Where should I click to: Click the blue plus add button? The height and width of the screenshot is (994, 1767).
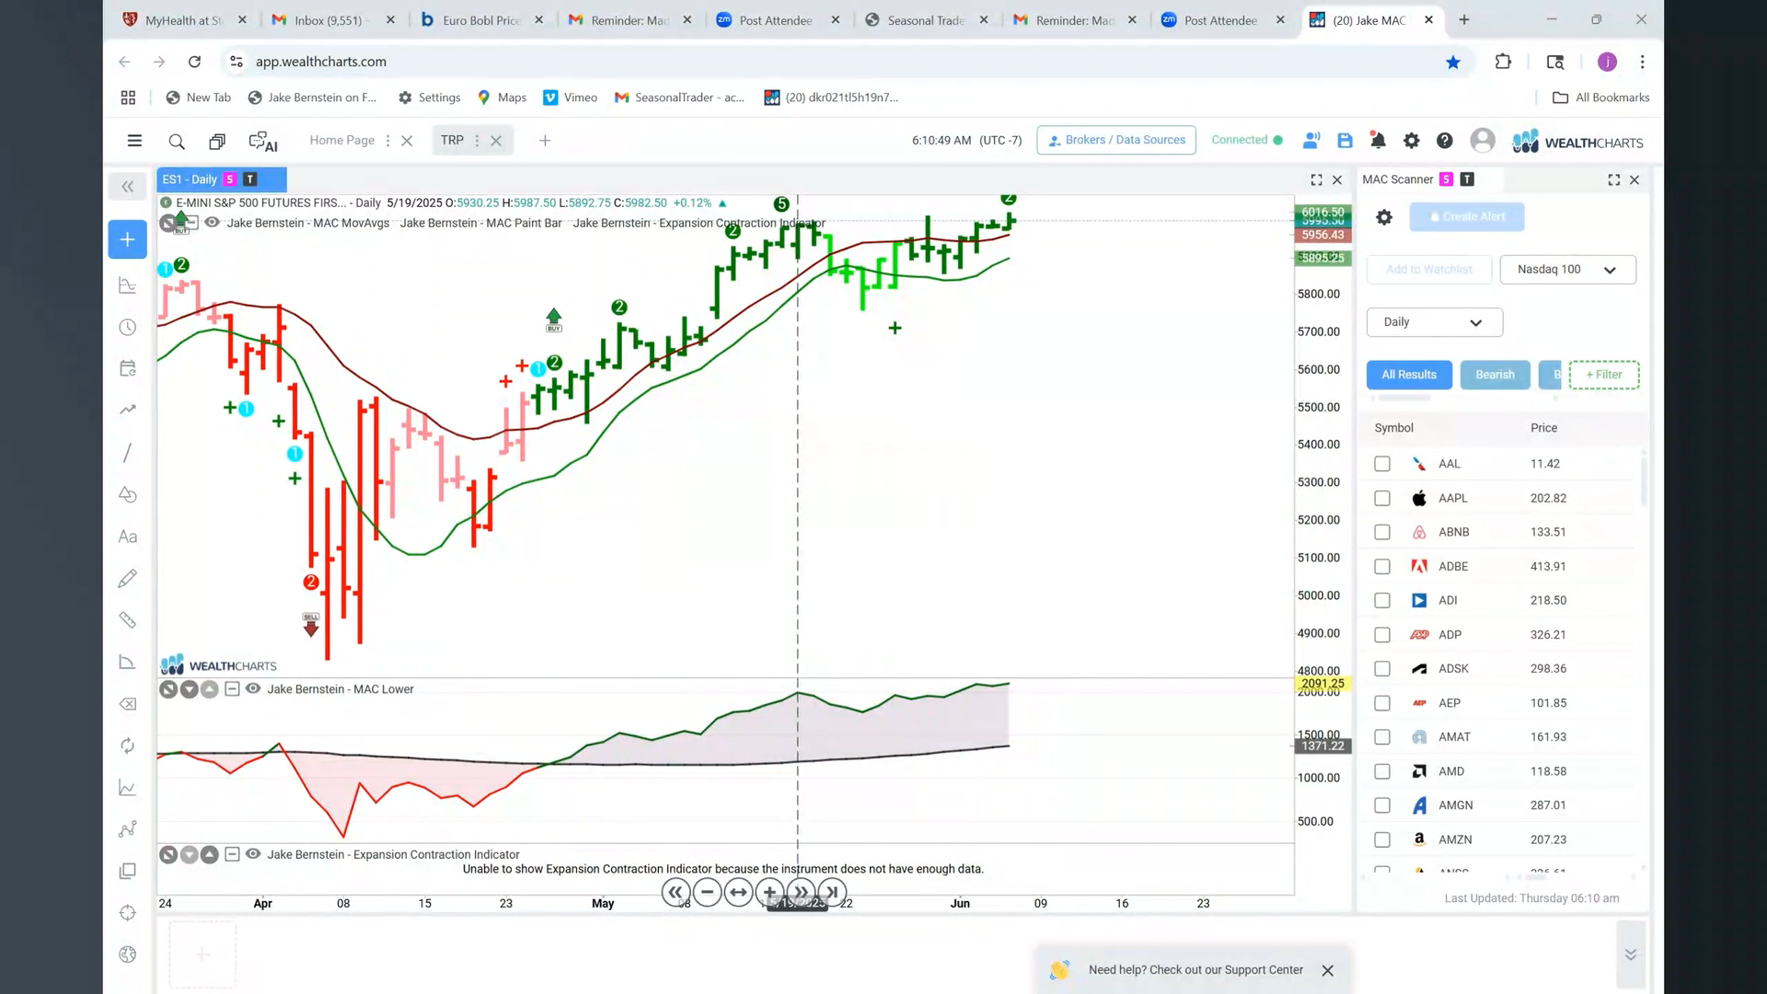pos(128,239)
